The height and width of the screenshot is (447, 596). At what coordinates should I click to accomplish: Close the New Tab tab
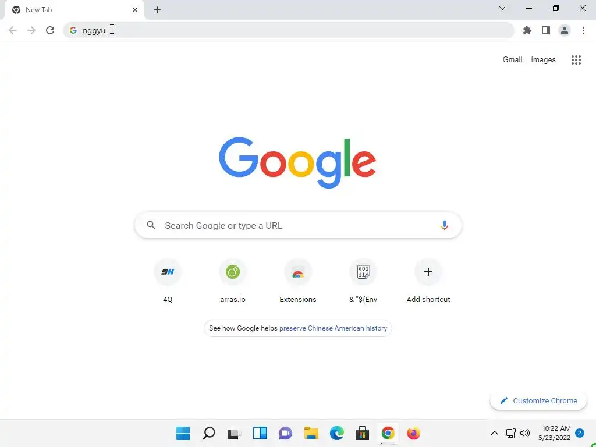(135, 10)
